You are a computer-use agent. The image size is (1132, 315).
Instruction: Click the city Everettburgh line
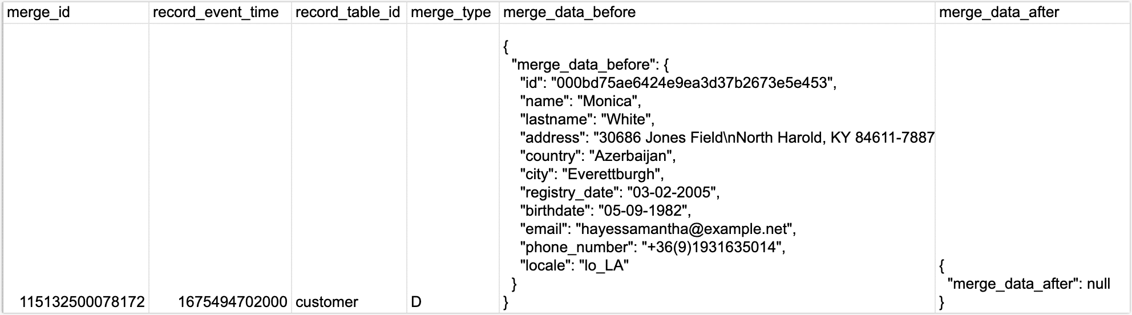[x=591, y=174]
